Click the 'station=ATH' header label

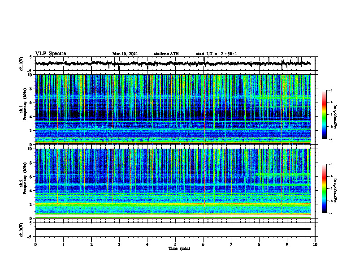click(166, 54)
